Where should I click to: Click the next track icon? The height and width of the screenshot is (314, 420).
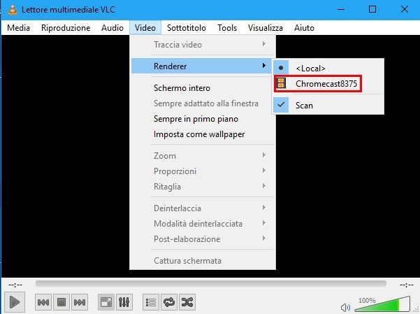[x=80, y=303]
